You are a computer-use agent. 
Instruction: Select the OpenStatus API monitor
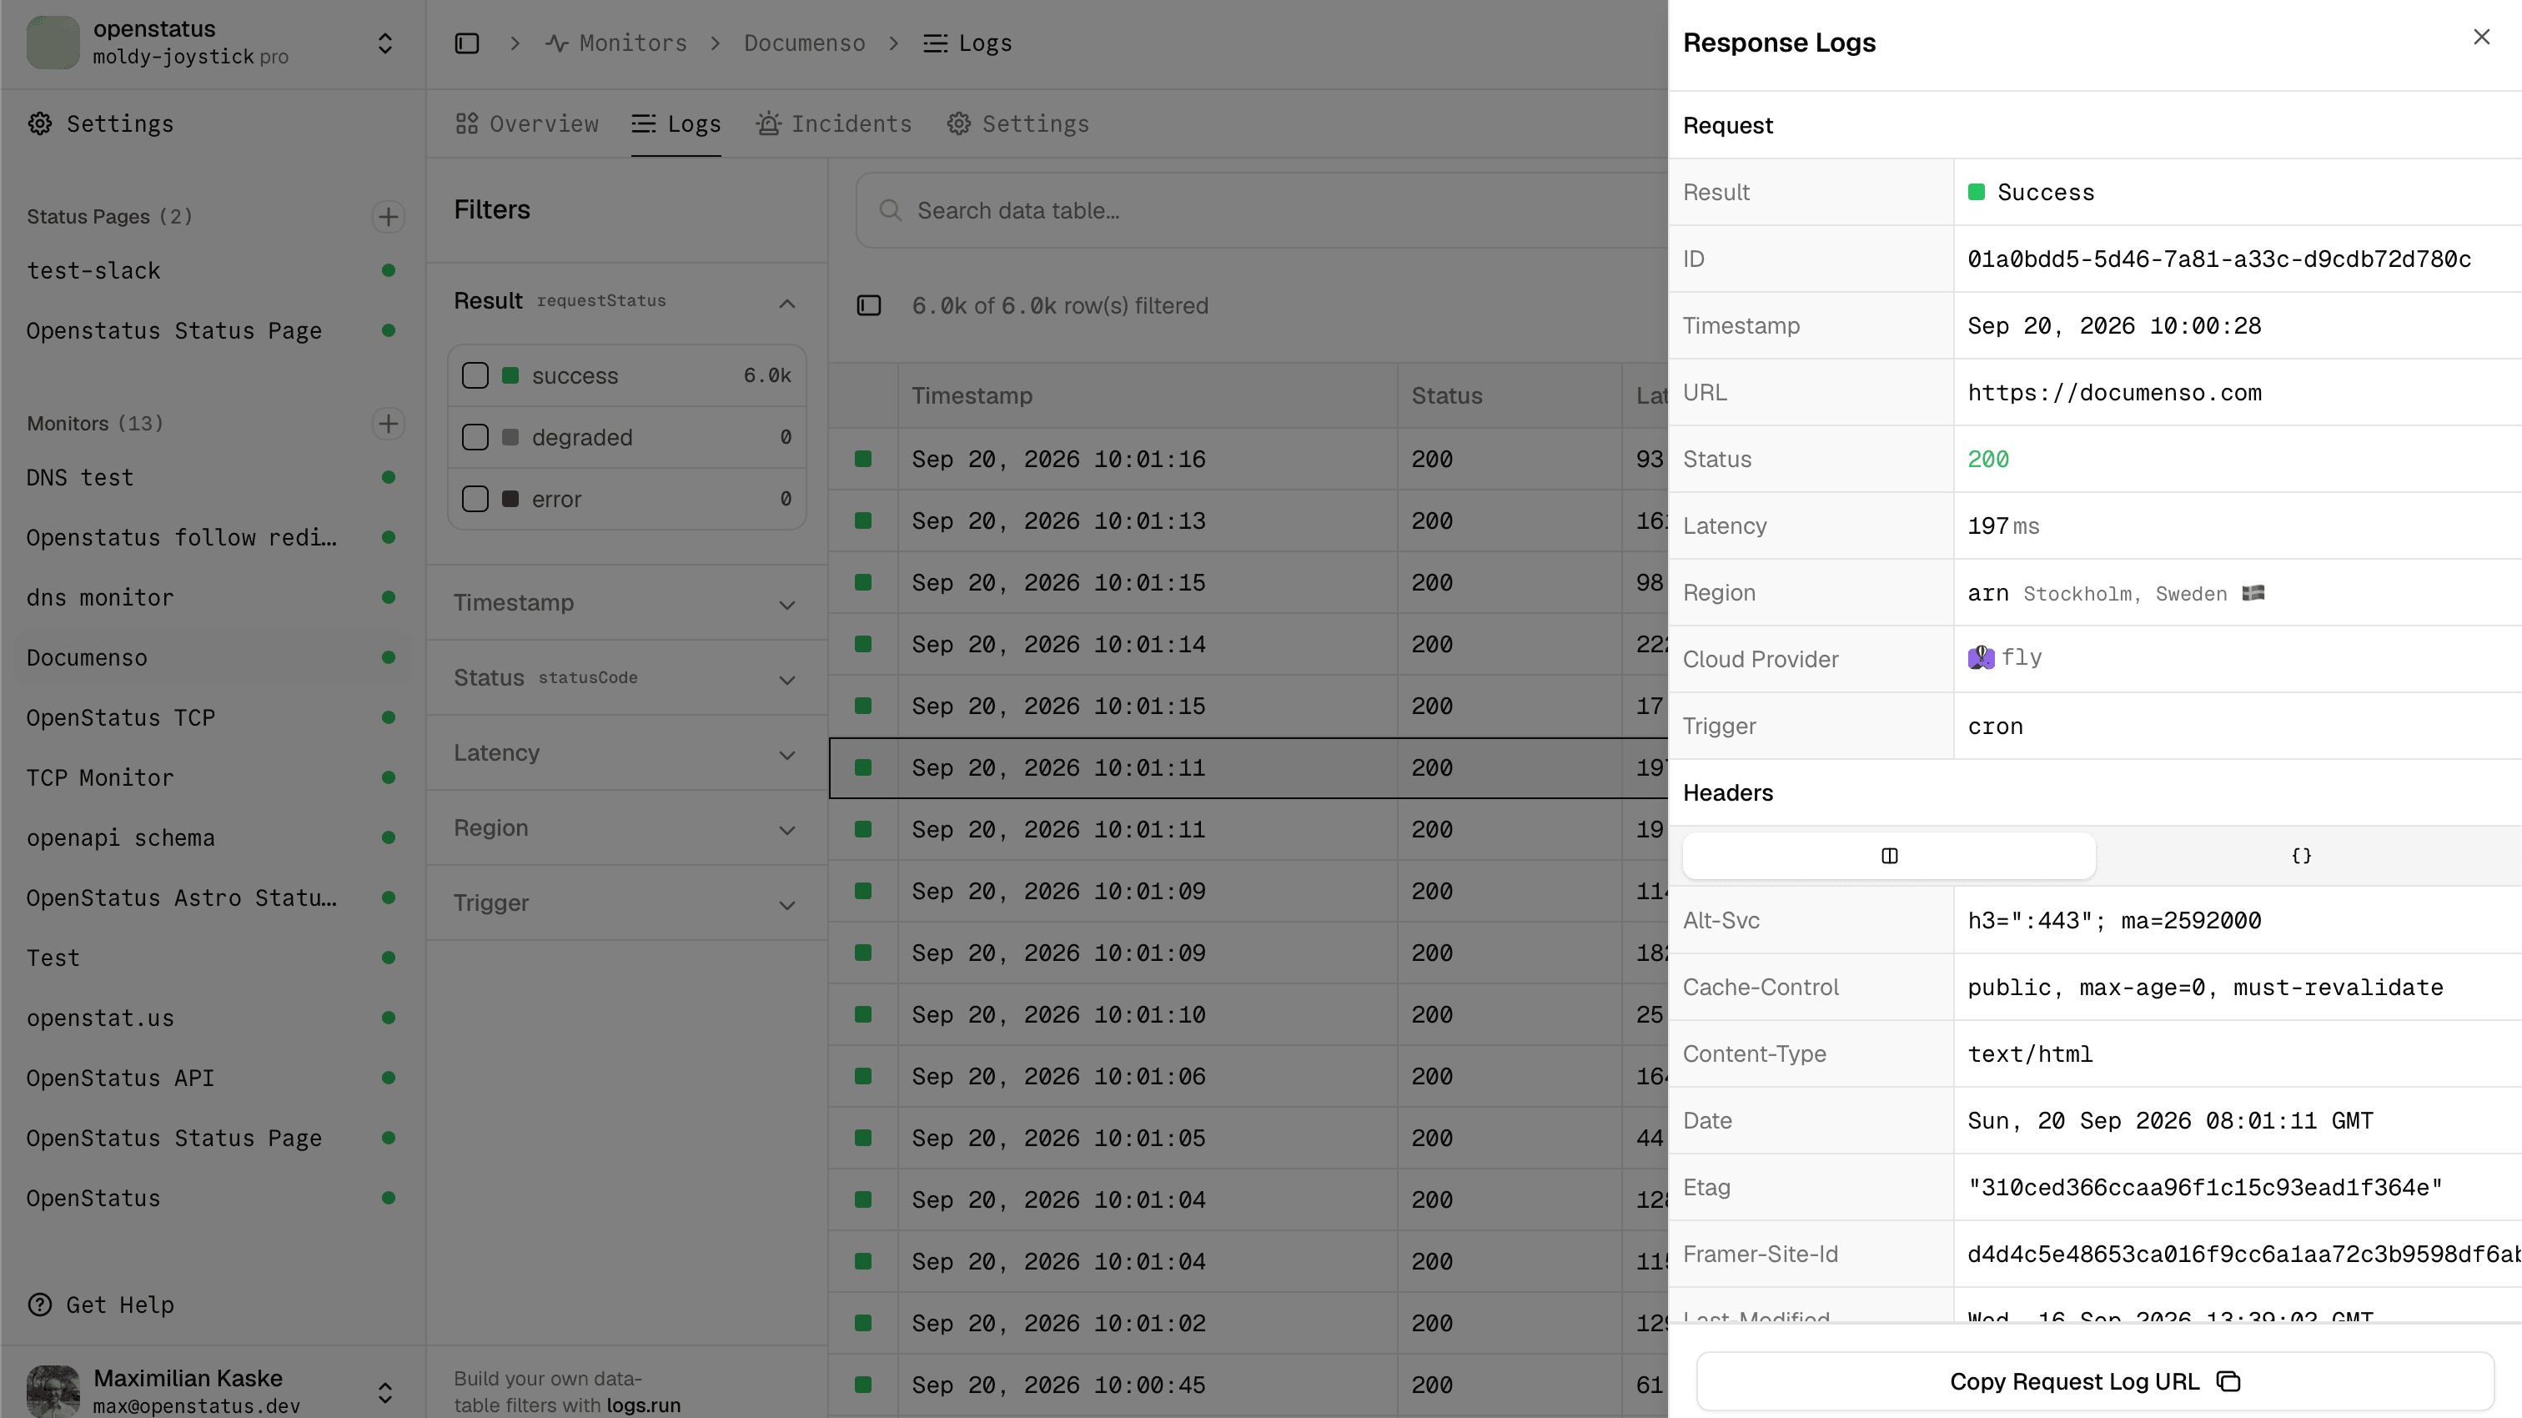point(120,1077)
